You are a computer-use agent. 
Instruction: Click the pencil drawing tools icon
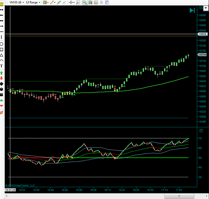(52, 2)
